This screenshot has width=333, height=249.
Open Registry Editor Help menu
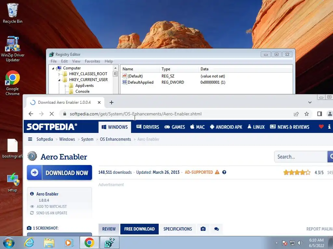tap(109, 61)
